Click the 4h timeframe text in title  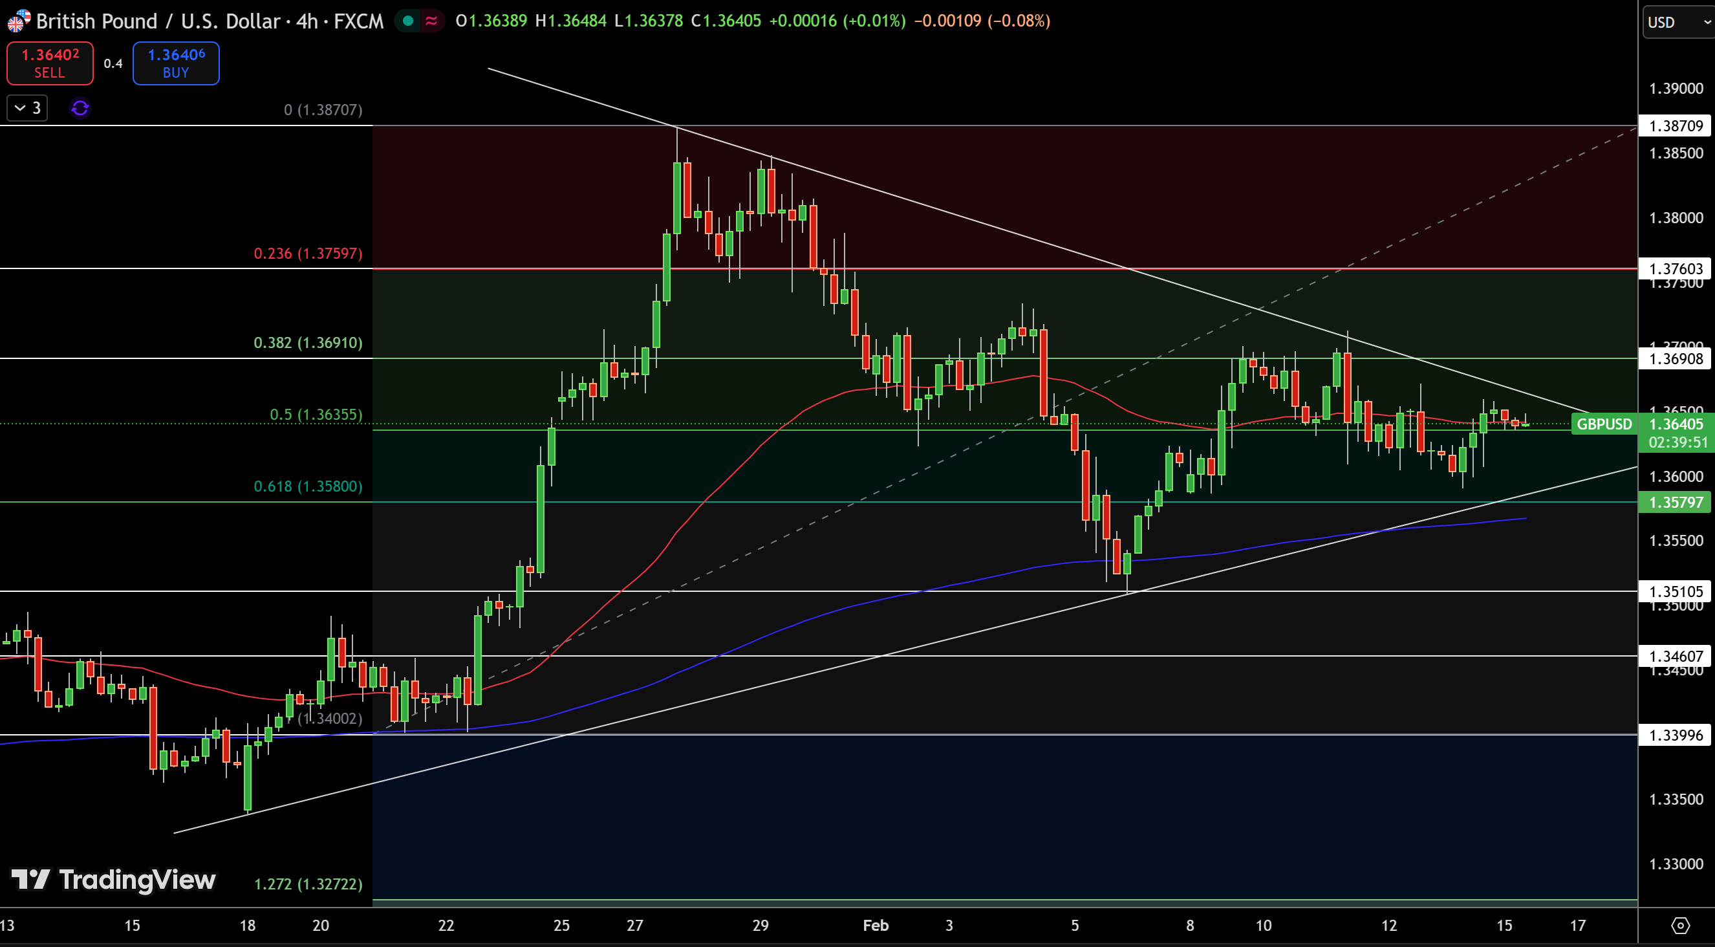[307, 21]
